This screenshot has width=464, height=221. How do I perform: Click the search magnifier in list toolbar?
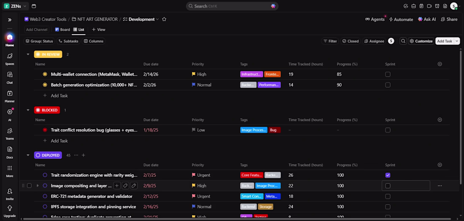pyautogui.click(x=403, y=41)
